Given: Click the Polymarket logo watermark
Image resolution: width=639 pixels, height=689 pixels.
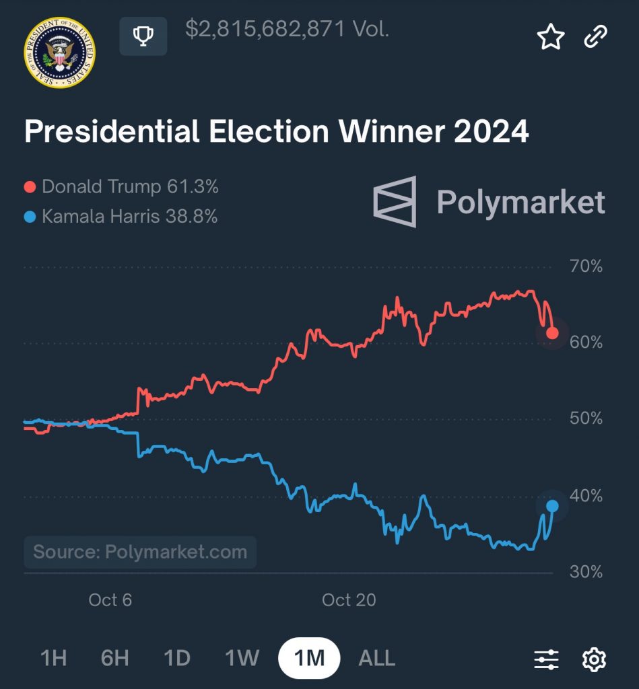Looking at the screenshot, I should click(490, 202).
